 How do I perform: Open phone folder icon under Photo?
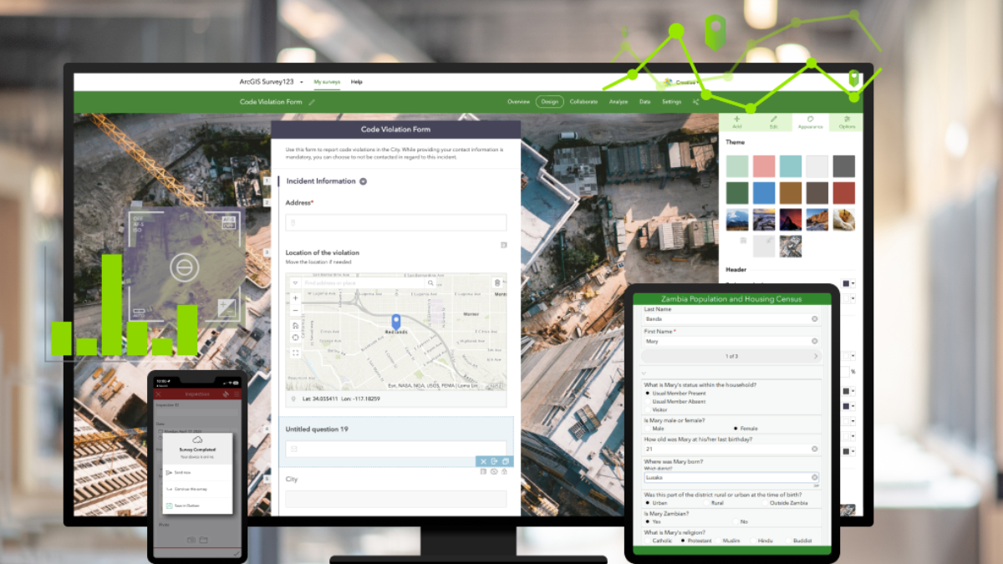pos(203,540)
